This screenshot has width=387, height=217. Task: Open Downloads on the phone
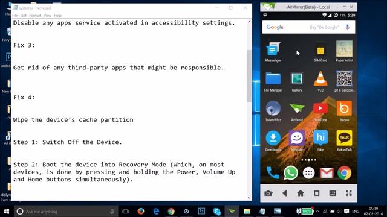pos(273,141)
